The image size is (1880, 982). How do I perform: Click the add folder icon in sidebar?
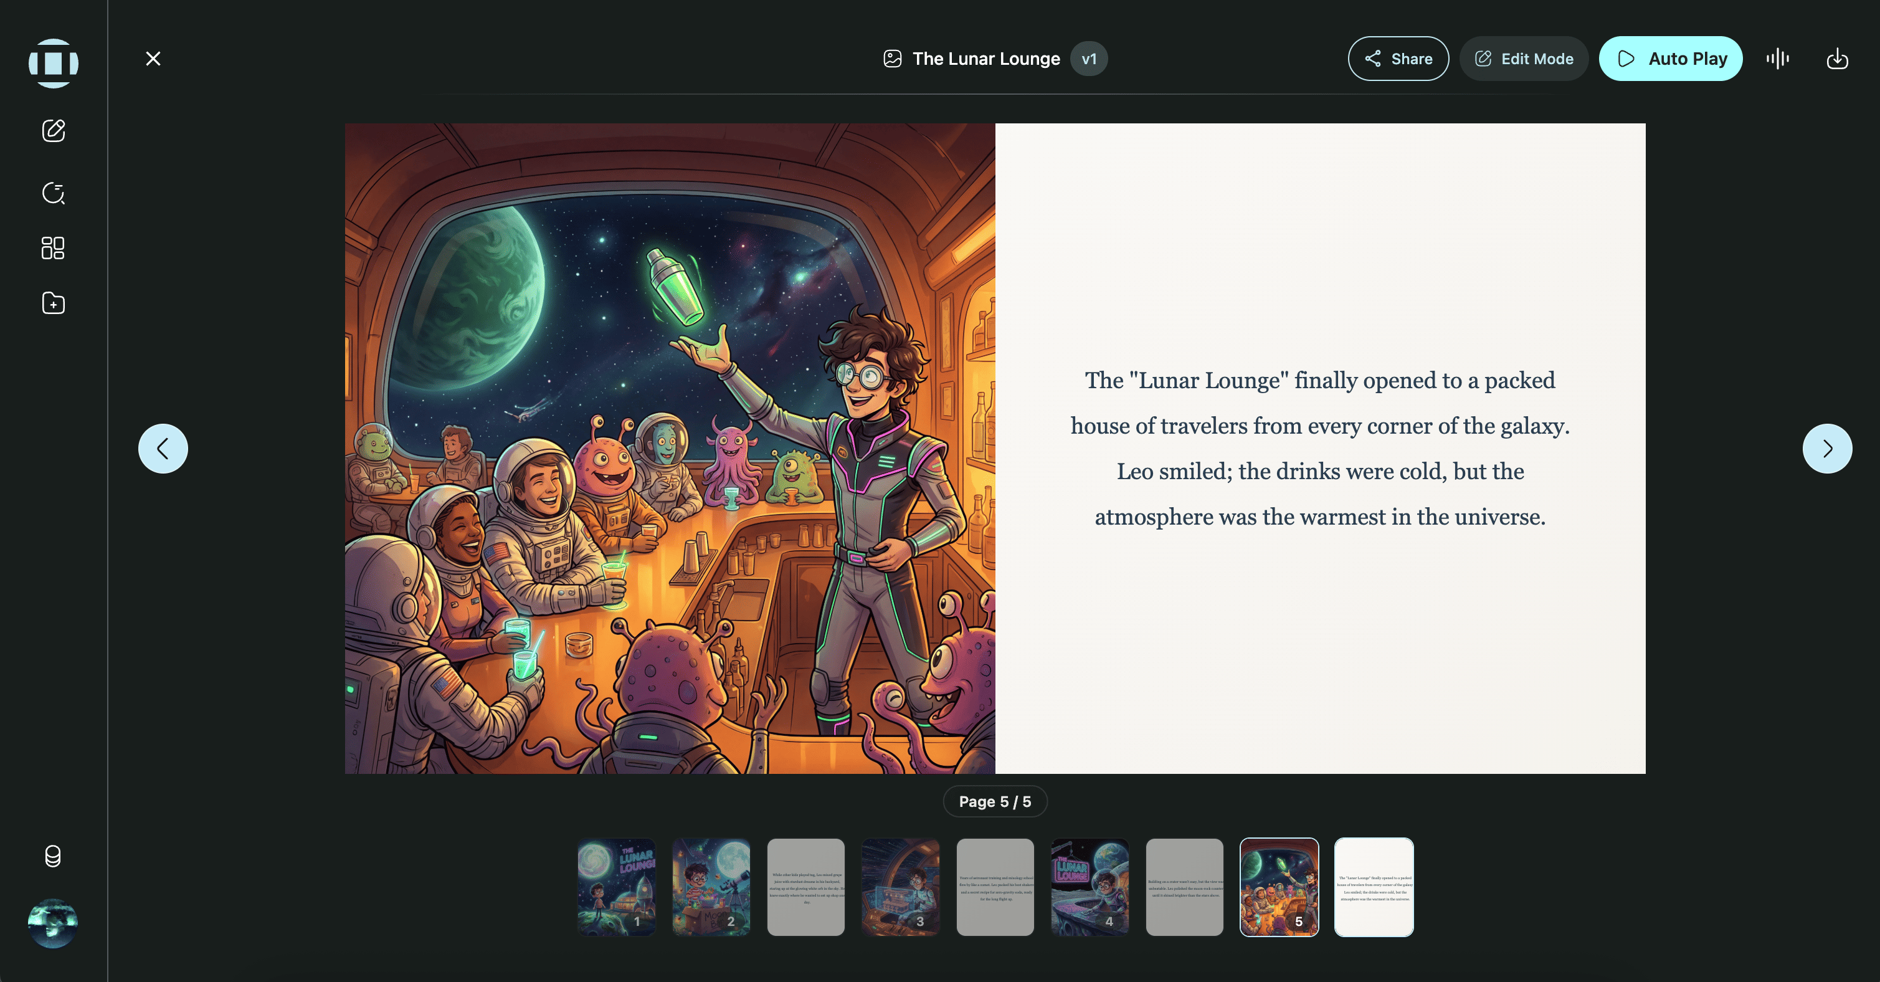point(54,303)
